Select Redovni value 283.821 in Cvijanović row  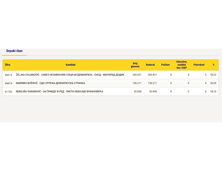pos(152,75)
